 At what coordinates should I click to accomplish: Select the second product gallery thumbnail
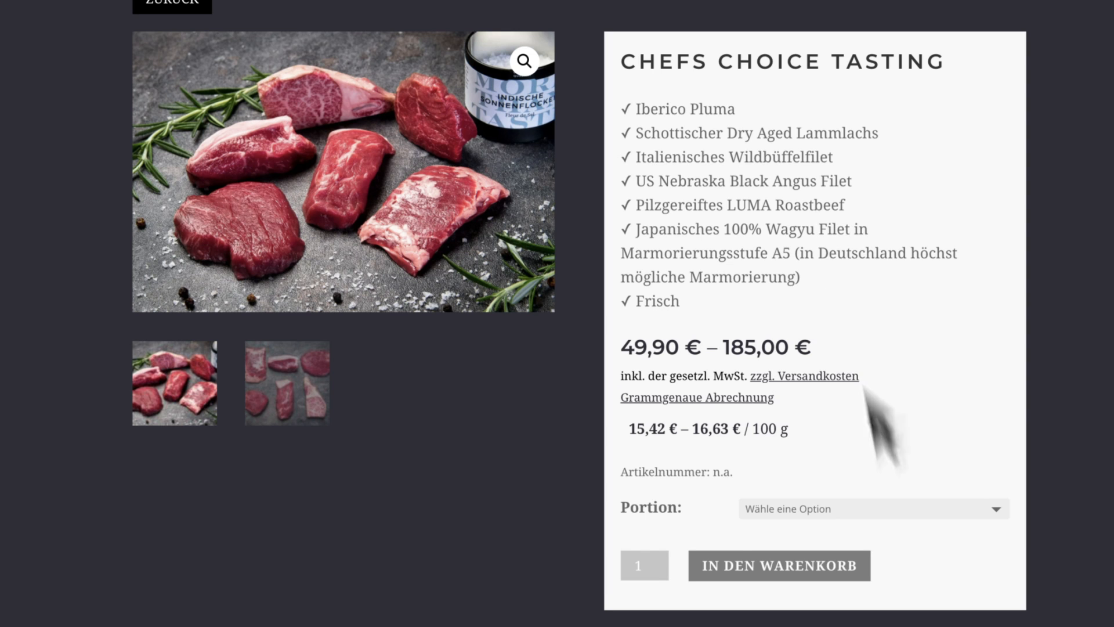click(x=287, y=383)
